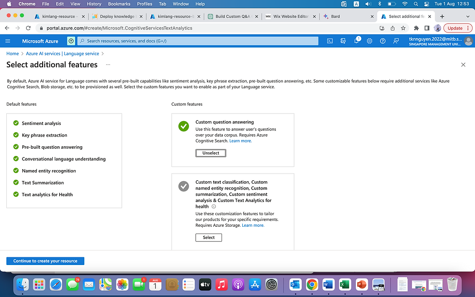The width and height of the screenshot is (475, 297).
Task: Open Chrome three-dot menu next to Update
Action: click(x=468, y=28)
